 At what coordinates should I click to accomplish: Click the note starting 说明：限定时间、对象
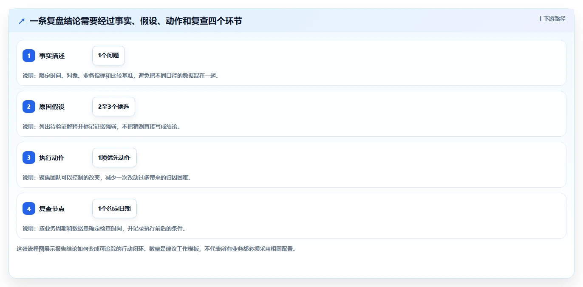(x=121, y=76)
